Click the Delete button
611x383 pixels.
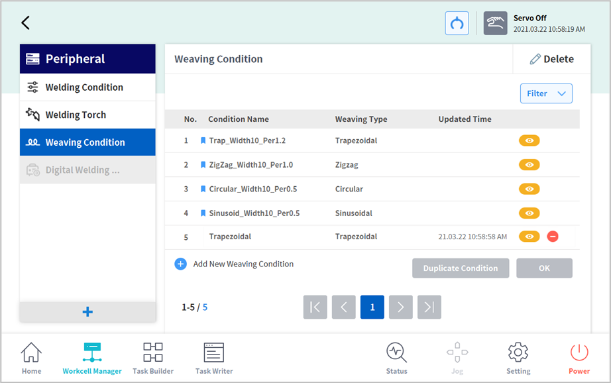(x=551, y=59)
